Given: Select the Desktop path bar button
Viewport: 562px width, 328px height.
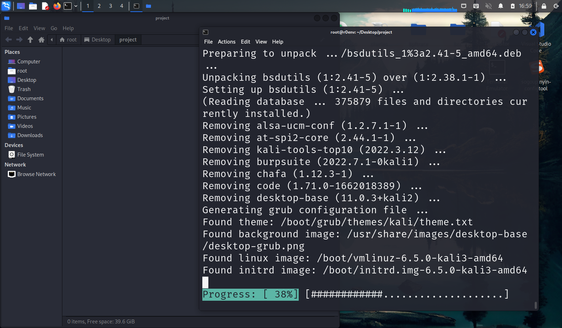Looking at the screenshot, I should 98,40.
